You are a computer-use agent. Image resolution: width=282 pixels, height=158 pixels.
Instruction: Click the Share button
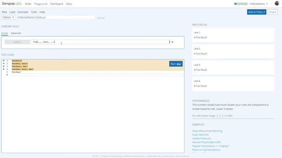pos(272,12)
